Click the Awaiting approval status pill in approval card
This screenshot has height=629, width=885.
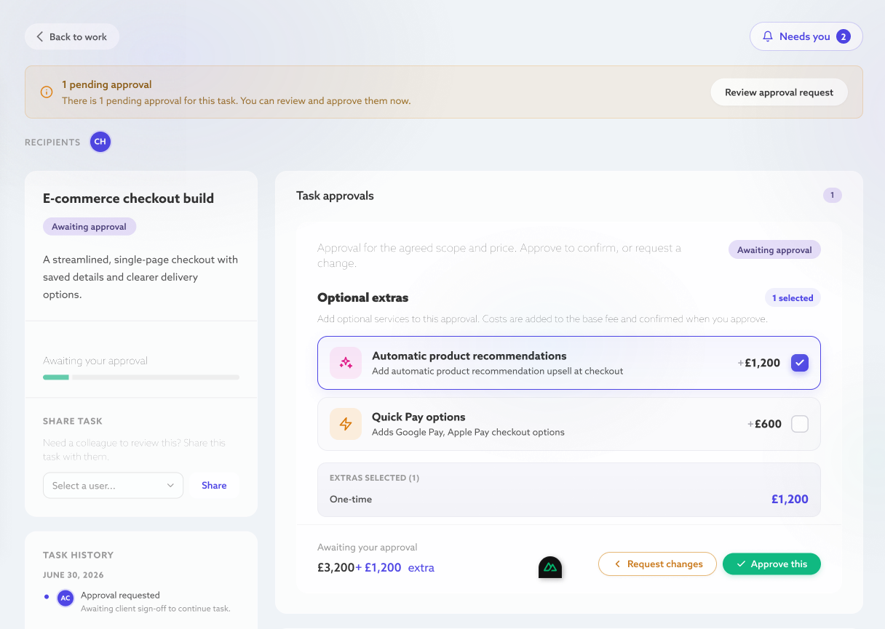coord(774,250)
